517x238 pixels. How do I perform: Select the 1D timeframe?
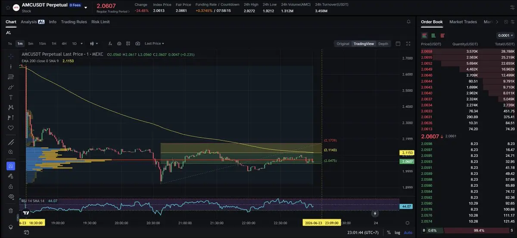[x=74, y=43]
